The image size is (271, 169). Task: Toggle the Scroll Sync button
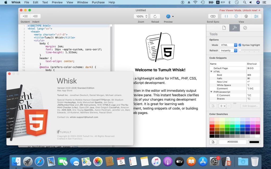(x=213, y=16)
